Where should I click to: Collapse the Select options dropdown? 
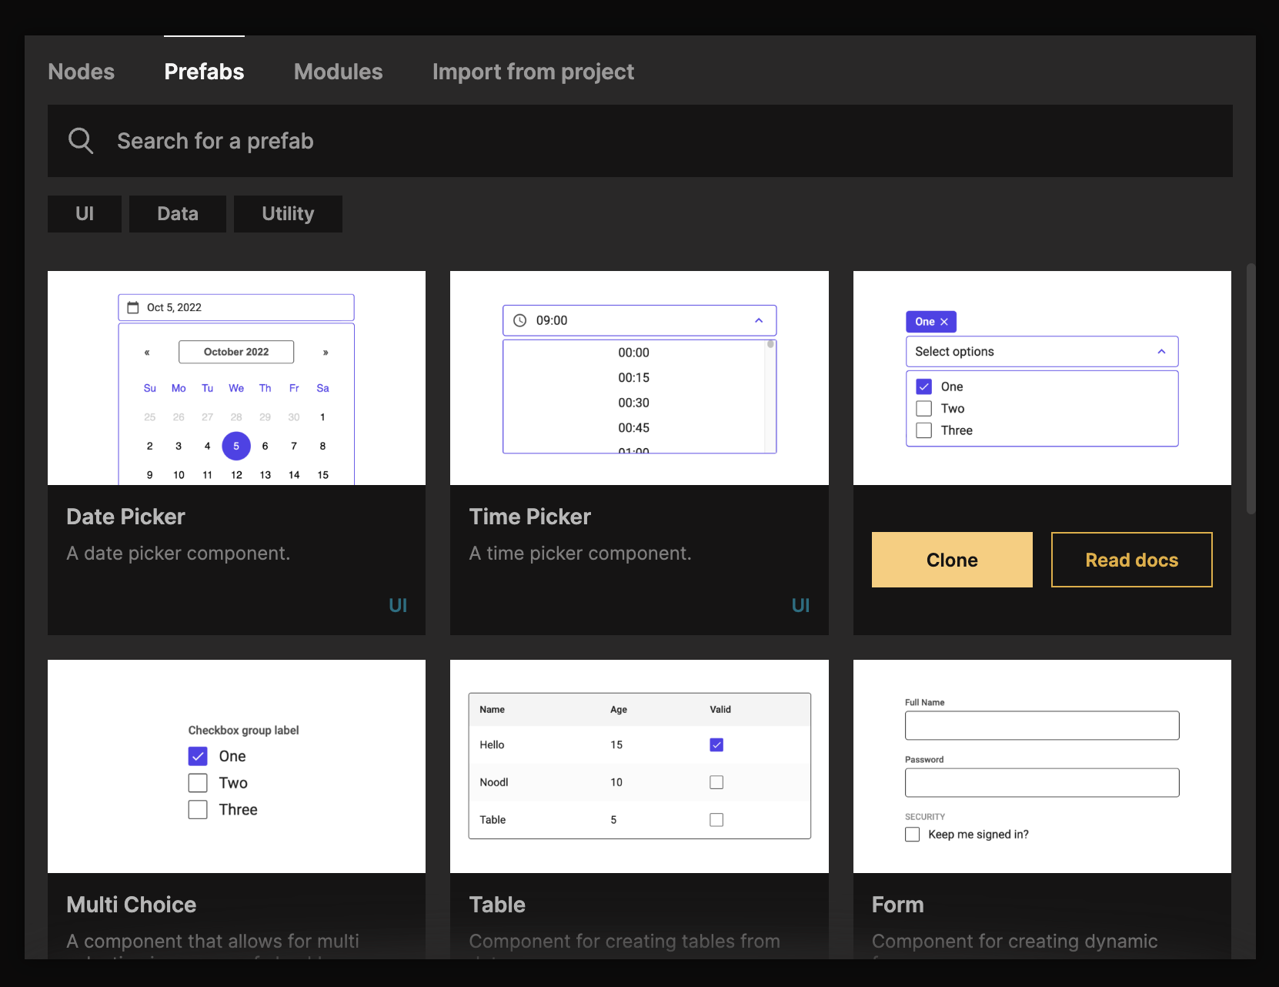1161,351
